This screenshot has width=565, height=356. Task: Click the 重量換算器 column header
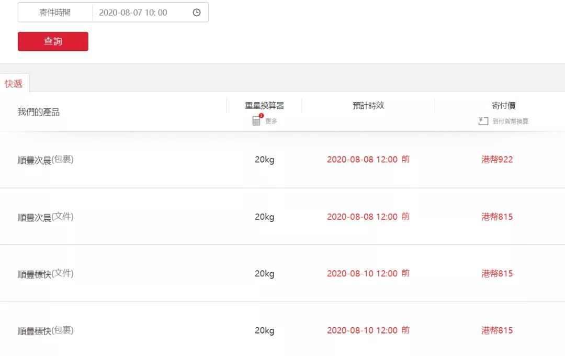[x=265, y=106]
